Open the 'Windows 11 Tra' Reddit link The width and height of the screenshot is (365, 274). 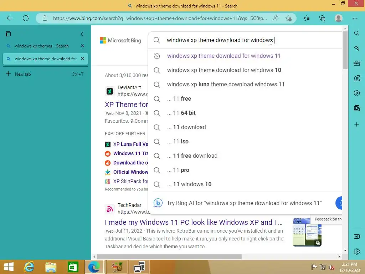click(x=130, y=153)
